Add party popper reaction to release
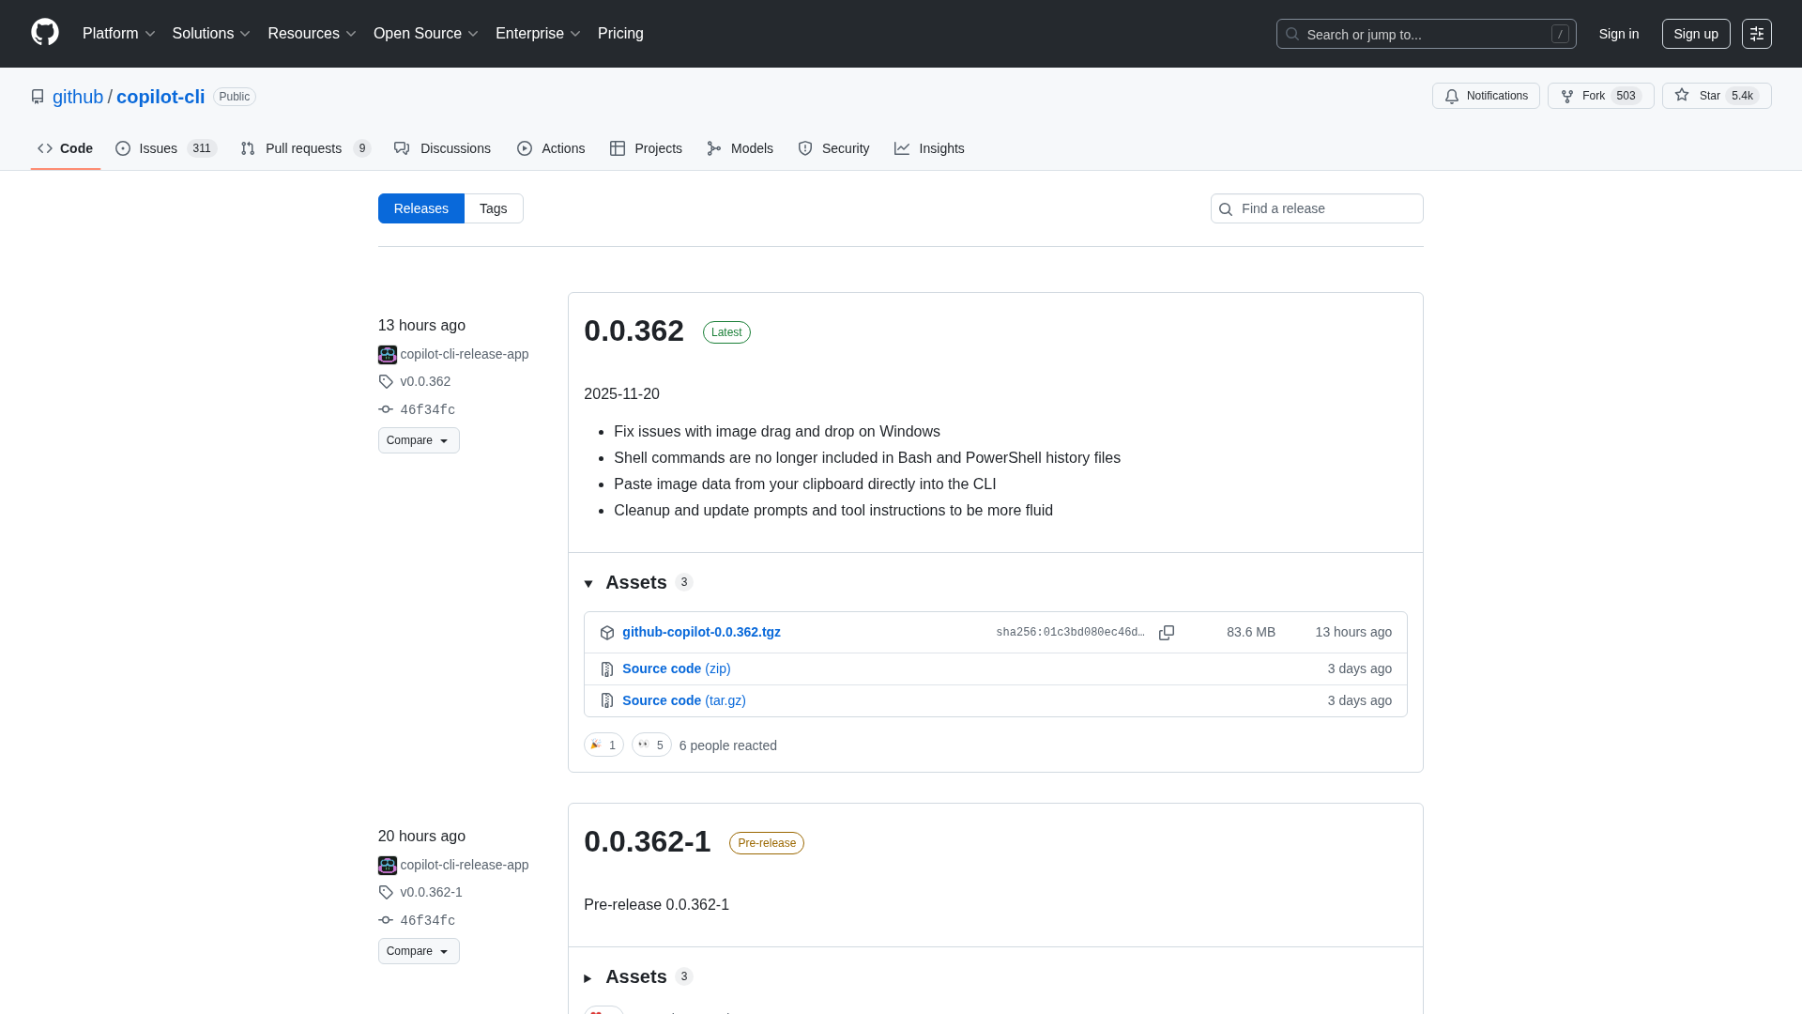 pos(603,745)
